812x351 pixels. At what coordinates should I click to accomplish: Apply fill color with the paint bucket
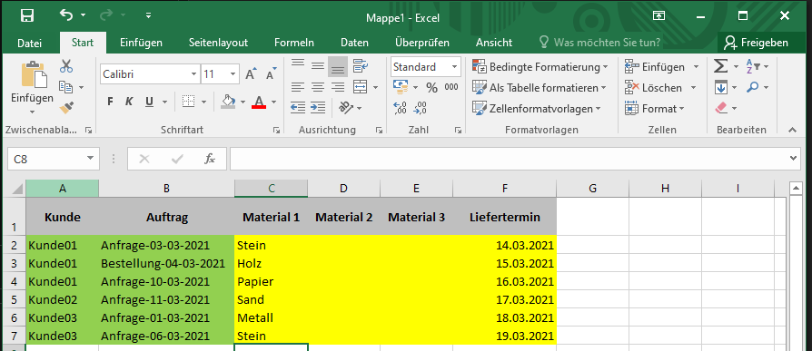[228, 102]
